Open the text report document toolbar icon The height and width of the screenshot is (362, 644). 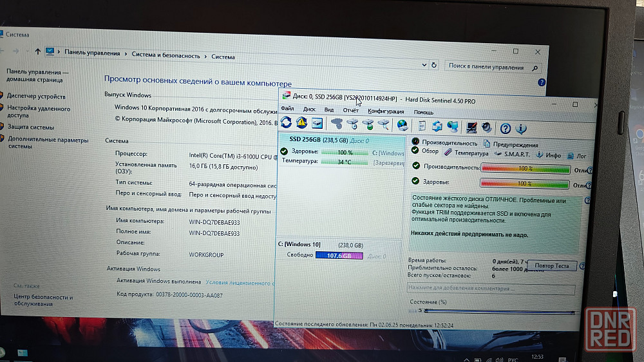point(421,126)
